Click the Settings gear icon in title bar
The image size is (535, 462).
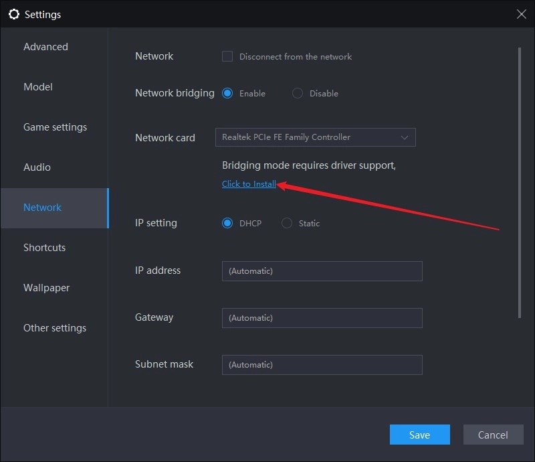(14, 13)
